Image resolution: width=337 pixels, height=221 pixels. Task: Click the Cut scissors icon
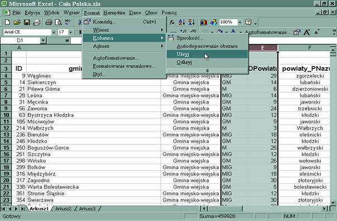pos(80,22)
